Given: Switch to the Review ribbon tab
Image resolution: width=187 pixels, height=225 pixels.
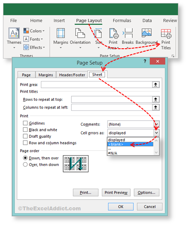Looking at the screenshot, I should click(170, 20).
